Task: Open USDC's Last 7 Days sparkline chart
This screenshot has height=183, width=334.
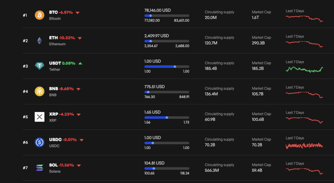Action: pos(304,145)
